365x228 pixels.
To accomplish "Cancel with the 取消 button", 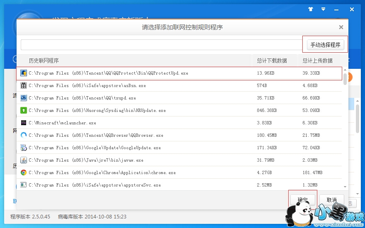I will click(332, 200).
